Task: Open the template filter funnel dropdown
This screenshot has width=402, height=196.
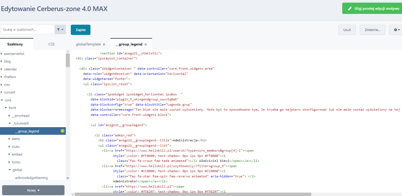Action: click(61, 29)
